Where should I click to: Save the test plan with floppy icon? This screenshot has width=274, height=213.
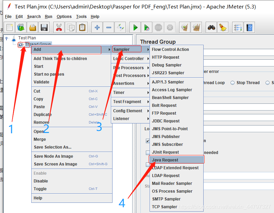[44, 27]
